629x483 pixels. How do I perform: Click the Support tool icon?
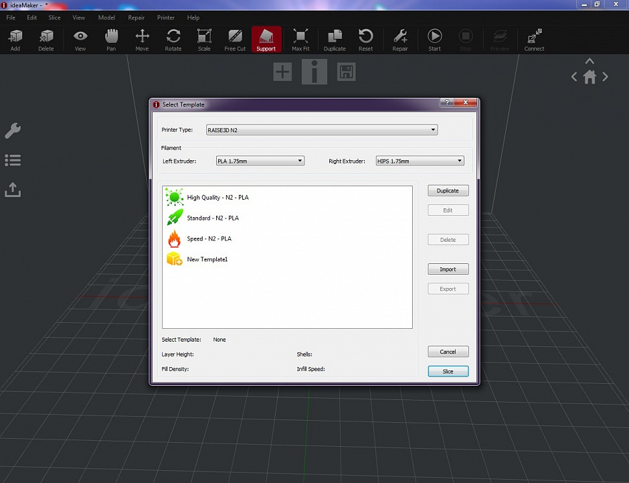pyautogui.click(x=266, y=39)
